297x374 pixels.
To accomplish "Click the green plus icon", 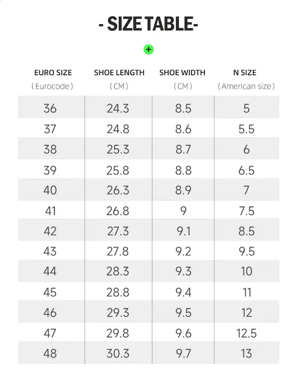I will click(x=149, y=49).
